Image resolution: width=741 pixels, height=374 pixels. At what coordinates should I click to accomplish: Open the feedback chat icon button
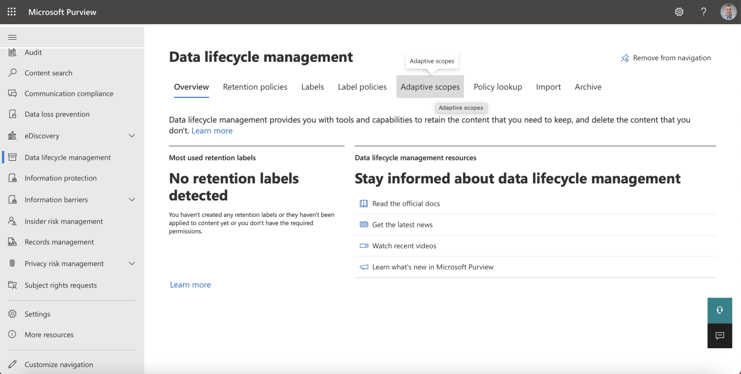click(x=720, y=336)
